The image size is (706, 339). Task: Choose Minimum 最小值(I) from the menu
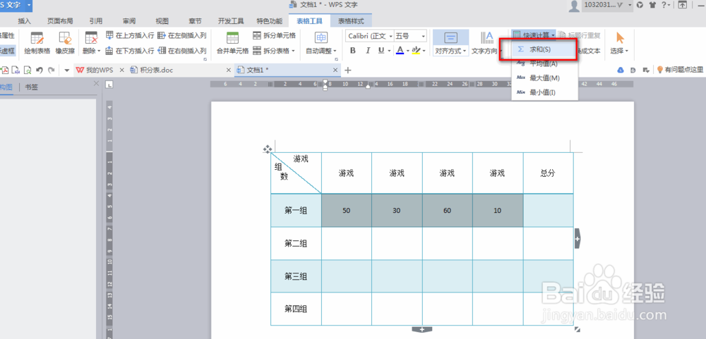coord(544,92)
